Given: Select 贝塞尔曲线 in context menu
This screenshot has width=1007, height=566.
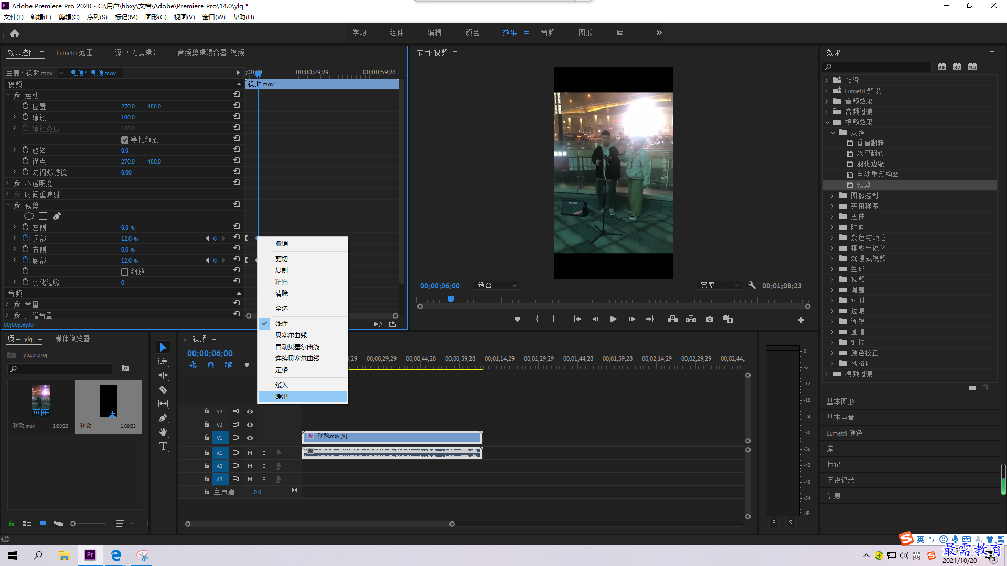Looking at the screenshot, I should tap(303, 335).
